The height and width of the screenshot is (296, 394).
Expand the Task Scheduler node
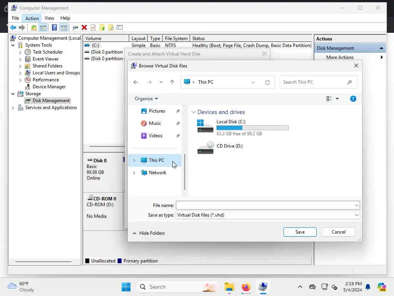tap(20, 52)
